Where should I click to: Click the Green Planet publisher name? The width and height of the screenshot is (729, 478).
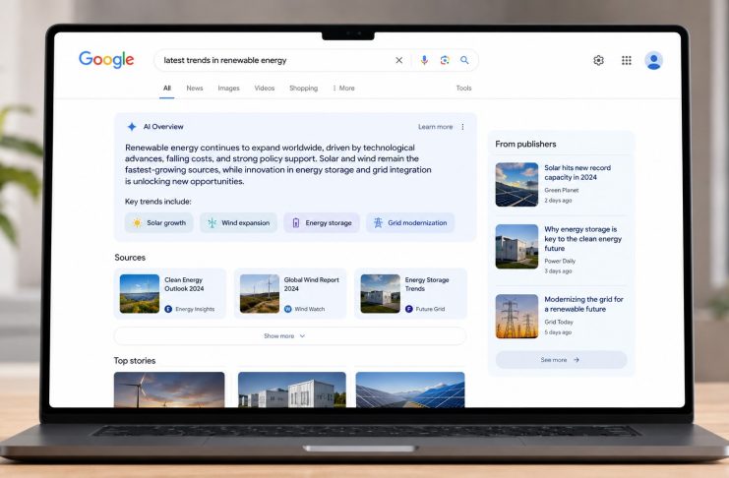coord(562,190)
